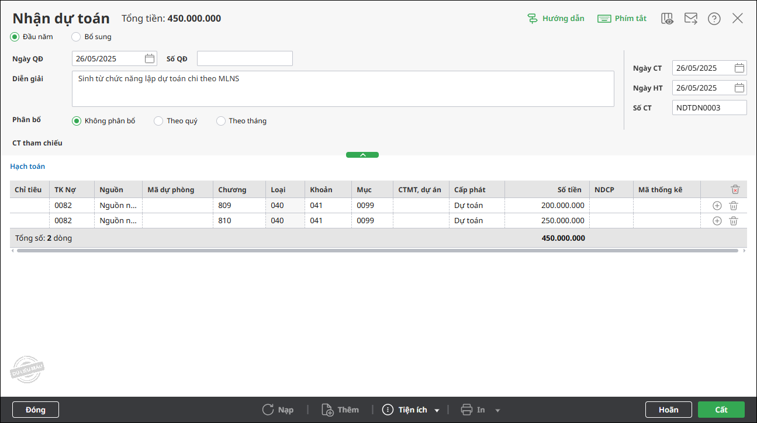Click the Mã thống kê column header
The image size is (757, 423).
coord(666,189)
